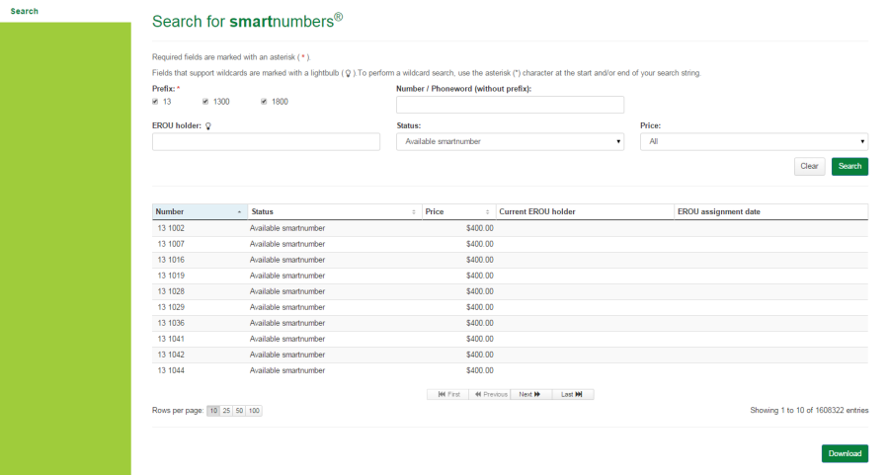Sort by the Number column arrow
The image size is (889, 475).
pos(239,212)
